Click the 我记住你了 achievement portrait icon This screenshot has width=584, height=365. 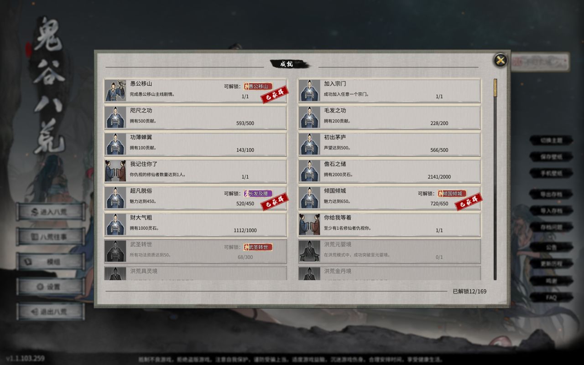click(116, 171)
